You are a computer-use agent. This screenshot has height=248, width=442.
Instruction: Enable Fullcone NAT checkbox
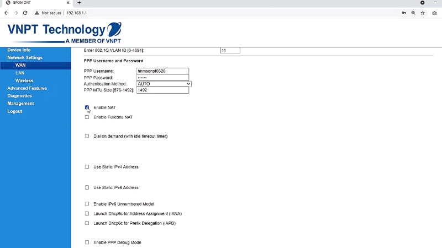(x=87, y=117)
